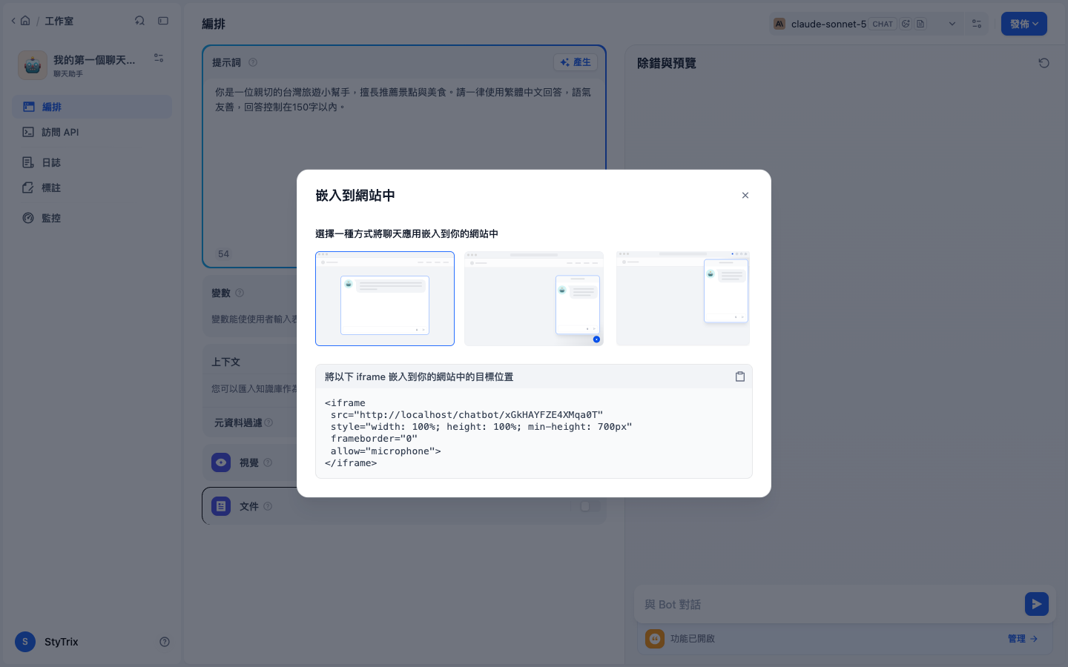Click the headset support icon
Viewport: 1068px width, 667px height.
click(139, 21)
